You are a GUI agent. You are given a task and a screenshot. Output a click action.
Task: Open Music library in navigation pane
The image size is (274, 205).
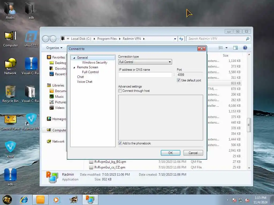(x=59, y=97)
